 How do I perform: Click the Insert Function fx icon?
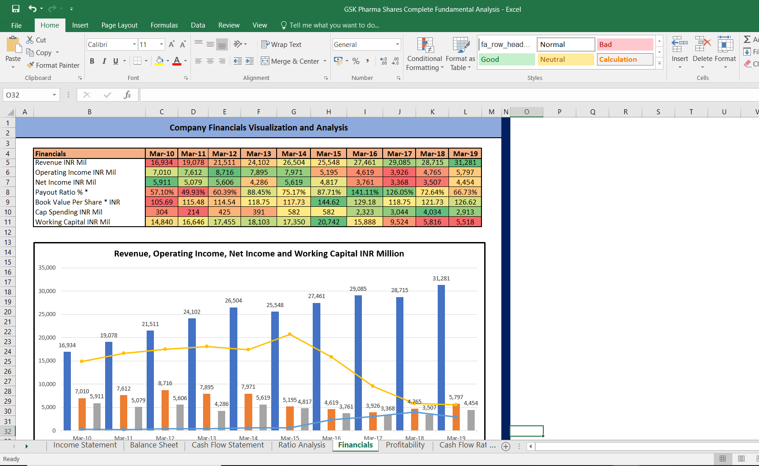coord(127,95)
